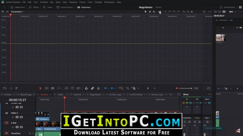The height and width of the screenshot is (136, 243).
Task: Toggle position lock padlock
Action: (x=98, y=88)
